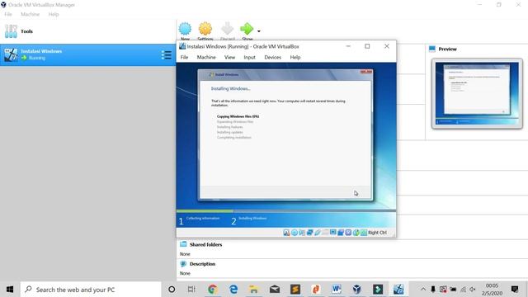
Task: Click the recording status icon
Action: pos(341,233)
